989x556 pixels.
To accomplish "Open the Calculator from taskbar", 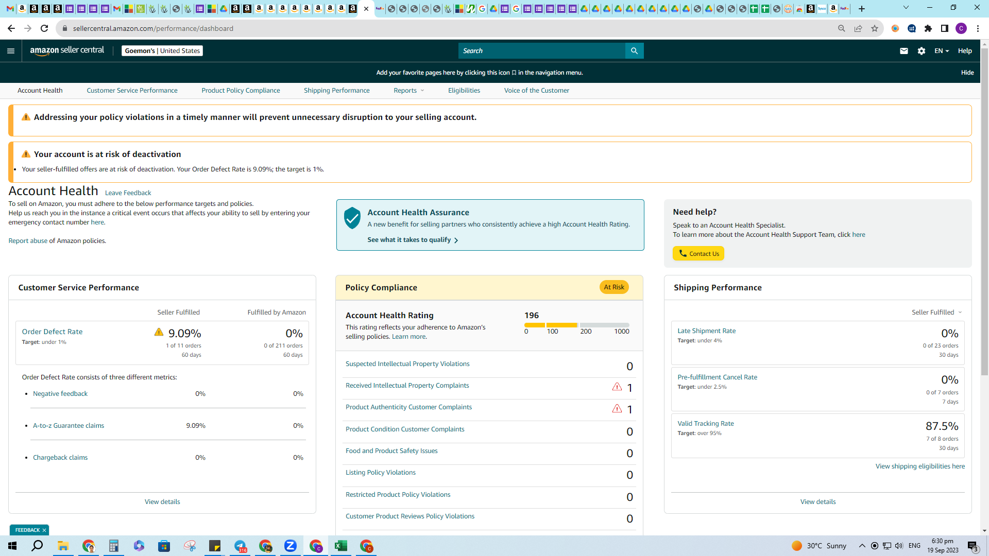I will click(113, 546).
